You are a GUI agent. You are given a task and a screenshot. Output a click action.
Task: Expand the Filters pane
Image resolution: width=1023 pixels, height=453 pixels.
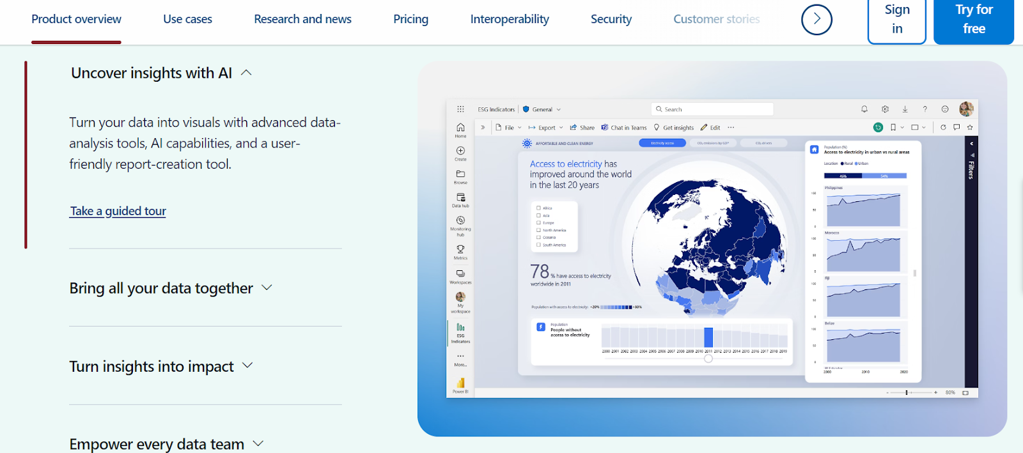tap(971, 144)
